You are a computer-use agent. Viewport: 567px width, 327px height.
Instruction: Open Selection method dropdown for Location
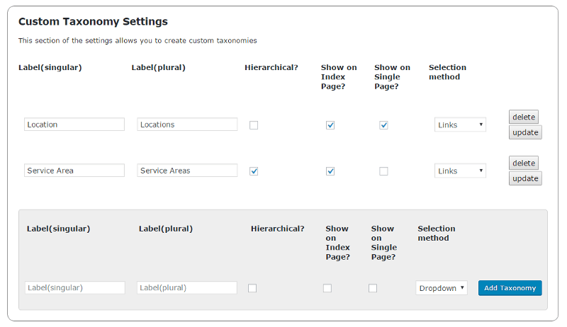(x=460, y=125)
